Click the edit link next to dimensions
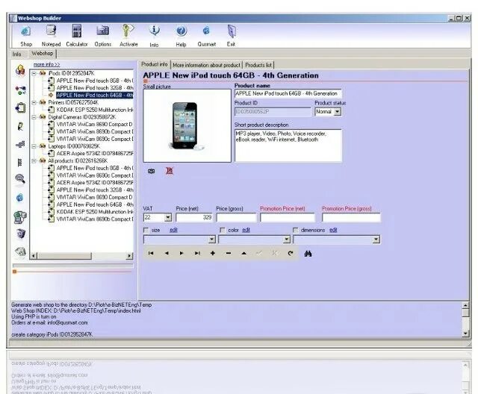Screen dimensions: 478x394 point(333,230)
